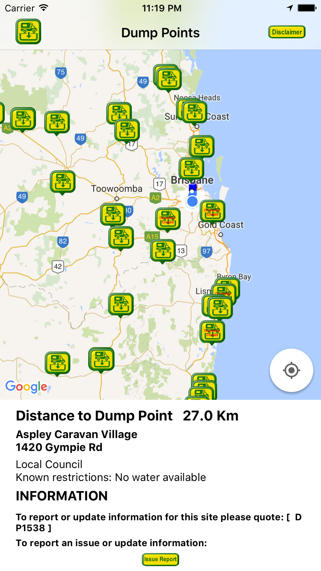Image resolution: width=321 pixels, height=571 pixels.
Task: Select the dump point marker over Sunshine Coast label
Action: point(195,112)
